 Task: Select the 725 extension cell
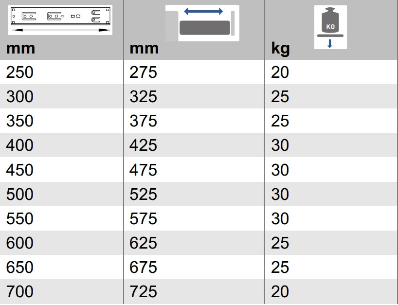[x=194, y=291]
